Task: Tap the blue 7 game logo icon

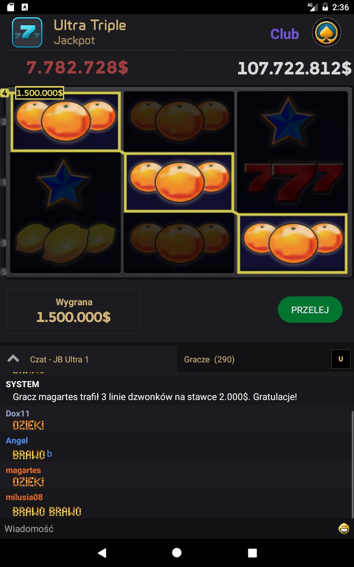Action: click(27, 32)
